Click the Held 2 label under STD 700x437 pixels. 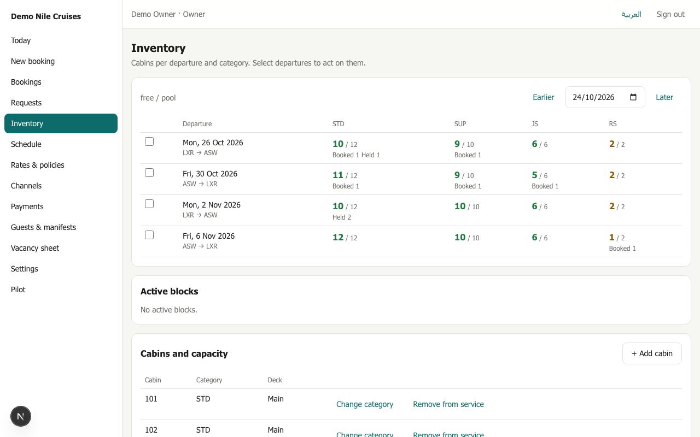click(x=342, y=217)
